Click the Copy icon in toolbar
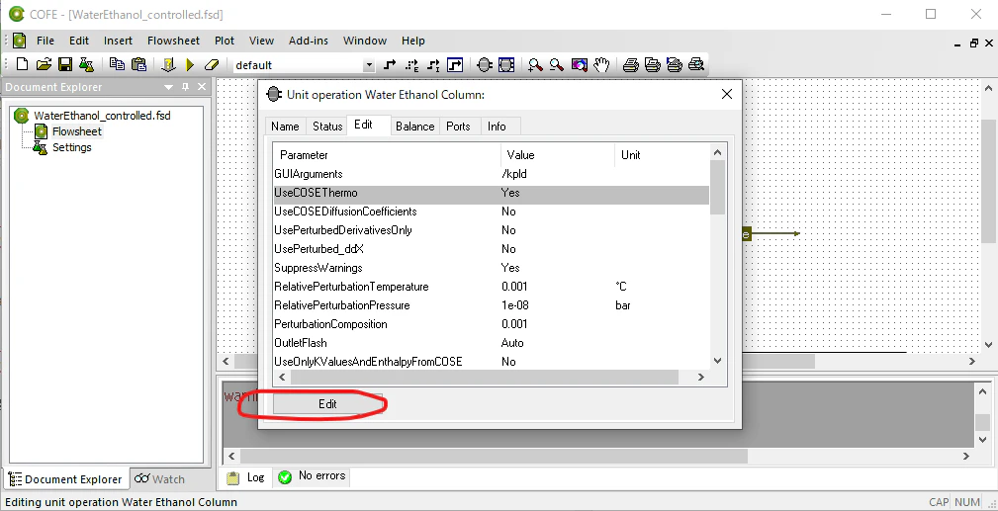This screenshot has width=998, height=511. tap(117, 65)
